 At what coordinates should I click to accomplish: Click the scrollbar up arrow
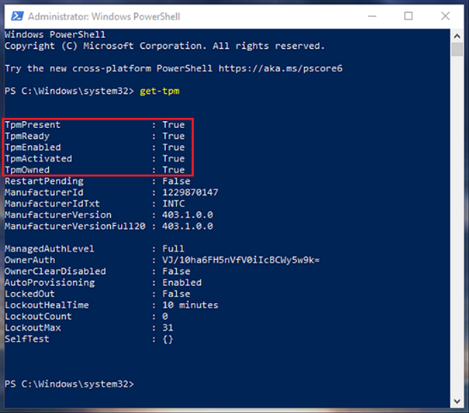coord(457,36)
